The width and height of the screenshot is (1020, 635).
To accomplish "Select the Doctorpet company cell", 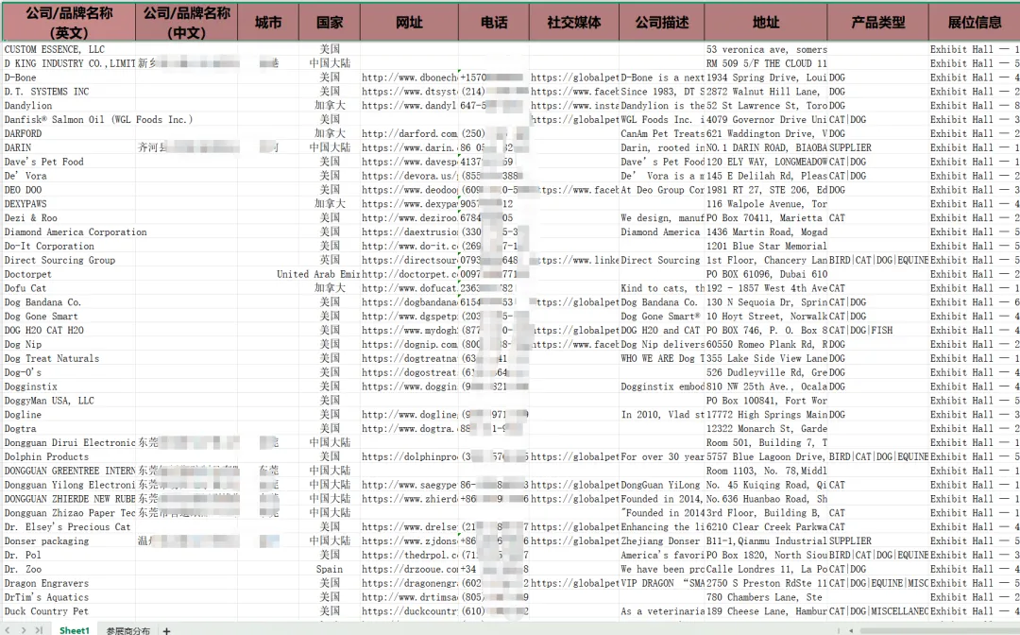I will [69, 275].
